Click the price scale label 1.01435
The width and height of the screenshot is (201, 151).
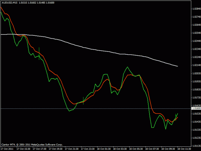[x=196, y=122]
